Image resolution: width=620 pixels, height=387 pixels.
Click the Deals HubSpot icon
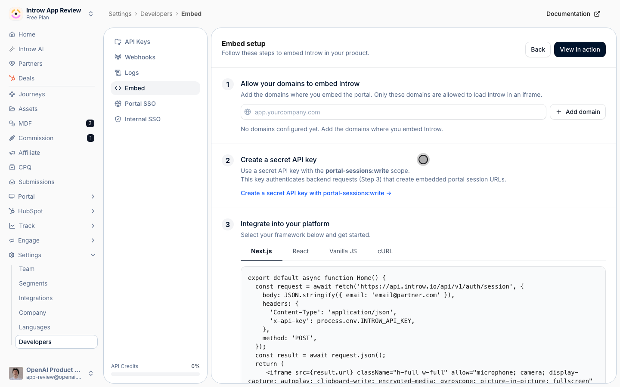click(x=12, y=78)
